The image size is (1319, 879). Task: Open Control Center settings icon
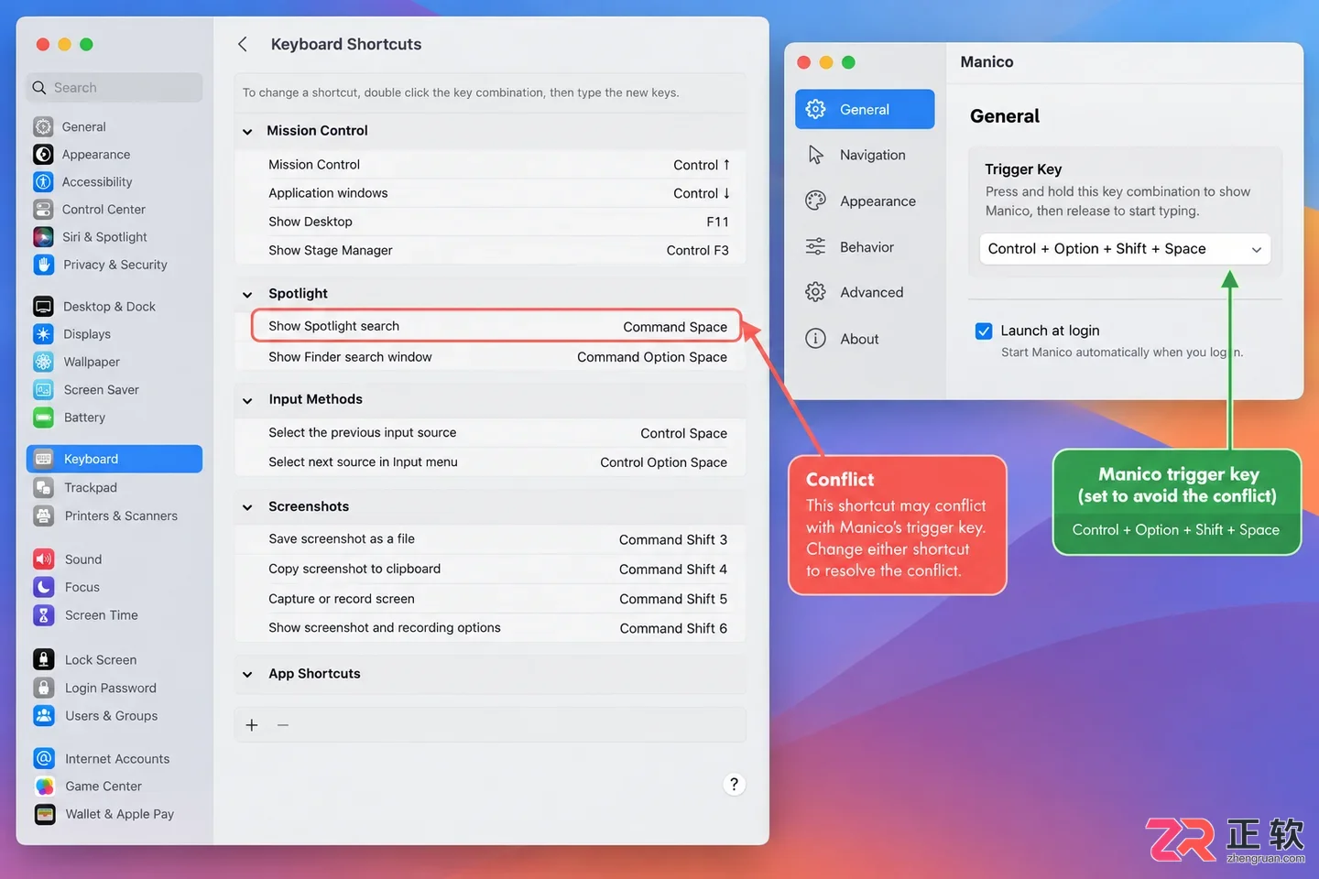(x=43, y=210)
